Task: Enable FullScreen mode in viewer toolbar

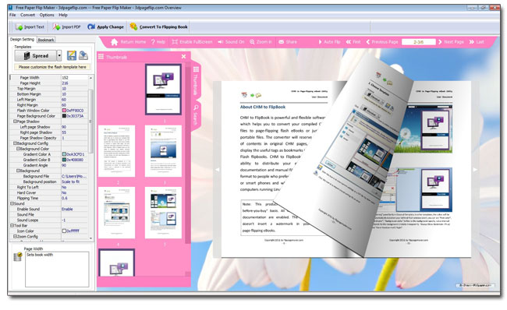Action: tap(192, 42)
